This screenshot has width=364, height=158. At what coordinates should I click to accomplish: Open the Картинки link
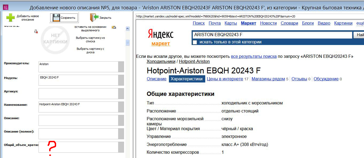click(x=343, y=23)
